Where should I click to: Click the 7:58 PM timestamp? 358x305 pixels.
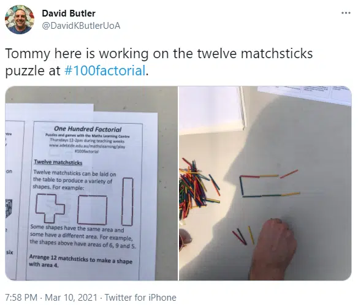click(21, 298)
